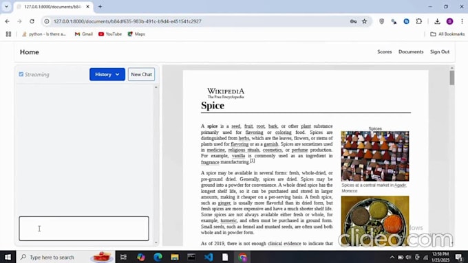Viewport: 468px width, 263px height.
Task: Go back in browser history
Action: coord(8,21)
